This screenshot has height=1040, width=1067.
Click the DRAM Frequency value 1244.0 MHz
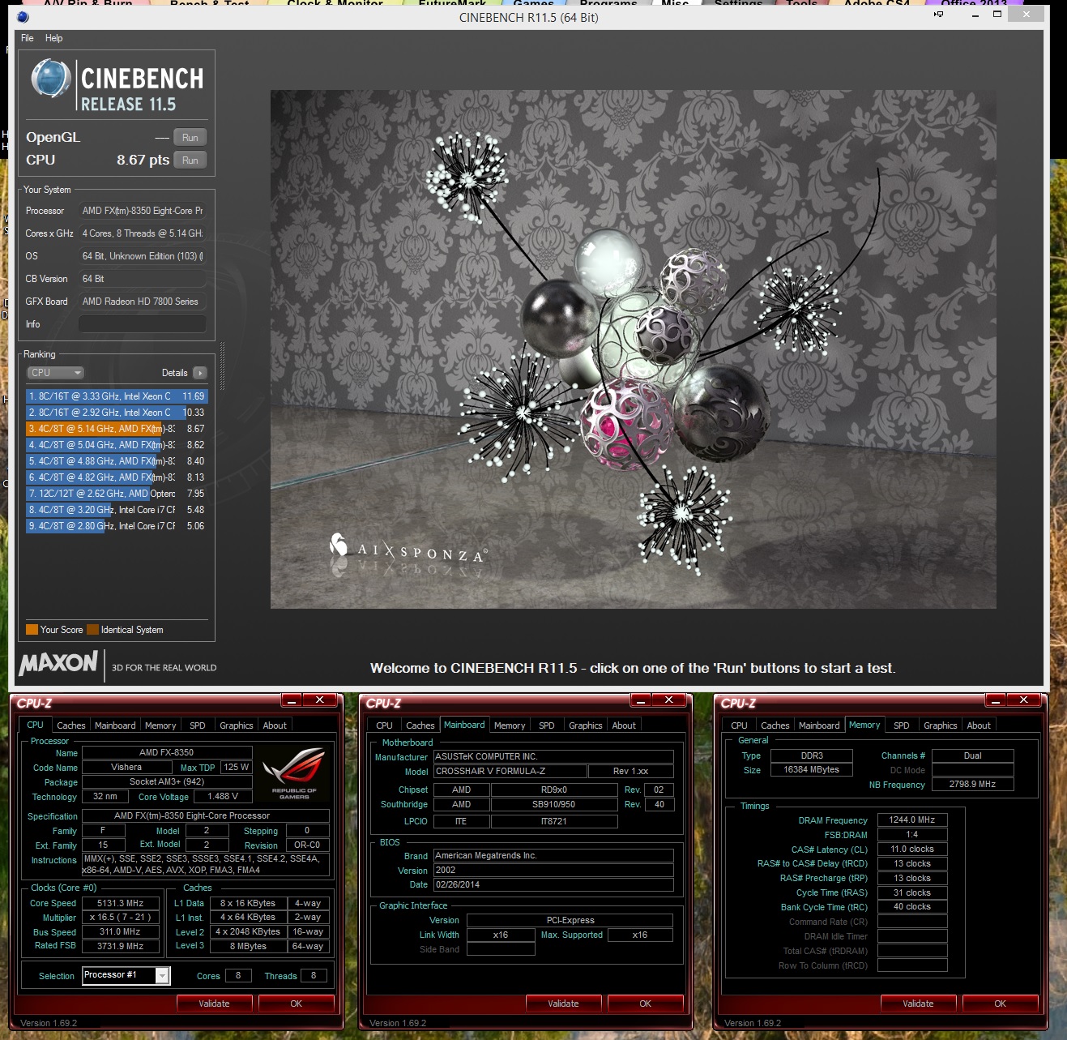(912, 820)
